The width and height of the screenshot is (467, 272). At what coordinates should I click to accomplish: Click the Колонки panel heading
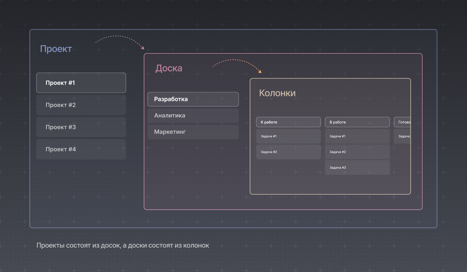point(277,93)
